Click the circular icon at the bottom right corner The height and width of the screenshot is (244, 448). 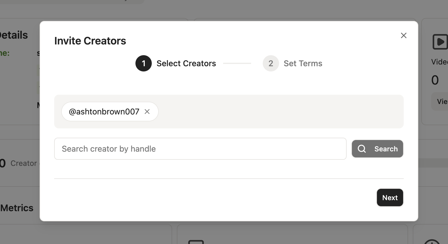pyautogui.click(x=432, y=242)
